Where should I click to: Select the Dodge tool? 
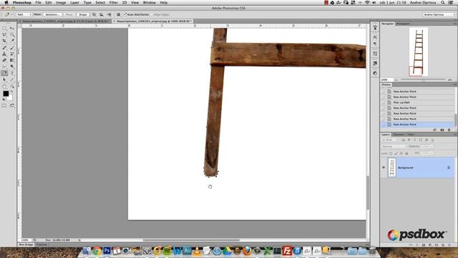point(12,67)
